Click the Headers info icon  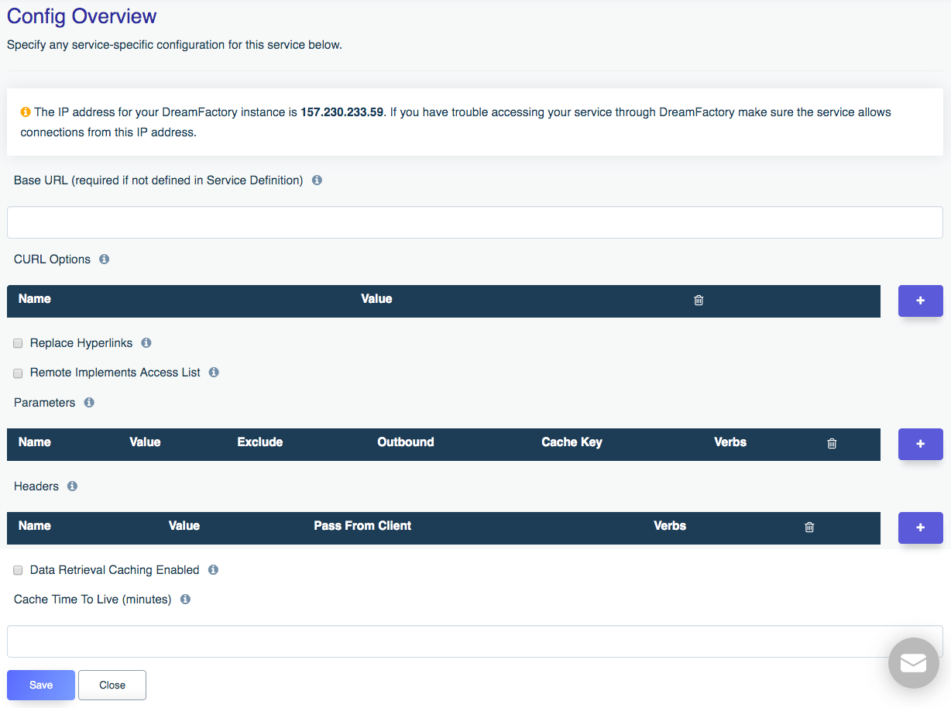[x=72, y=486]
